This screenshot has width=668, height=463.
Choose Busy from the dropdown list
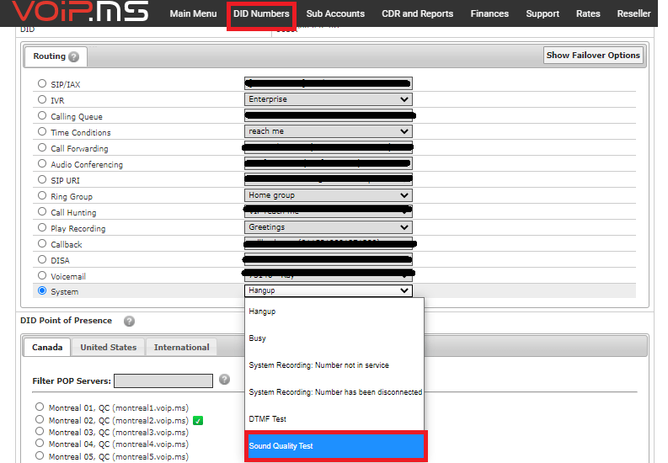pos(334,338)
